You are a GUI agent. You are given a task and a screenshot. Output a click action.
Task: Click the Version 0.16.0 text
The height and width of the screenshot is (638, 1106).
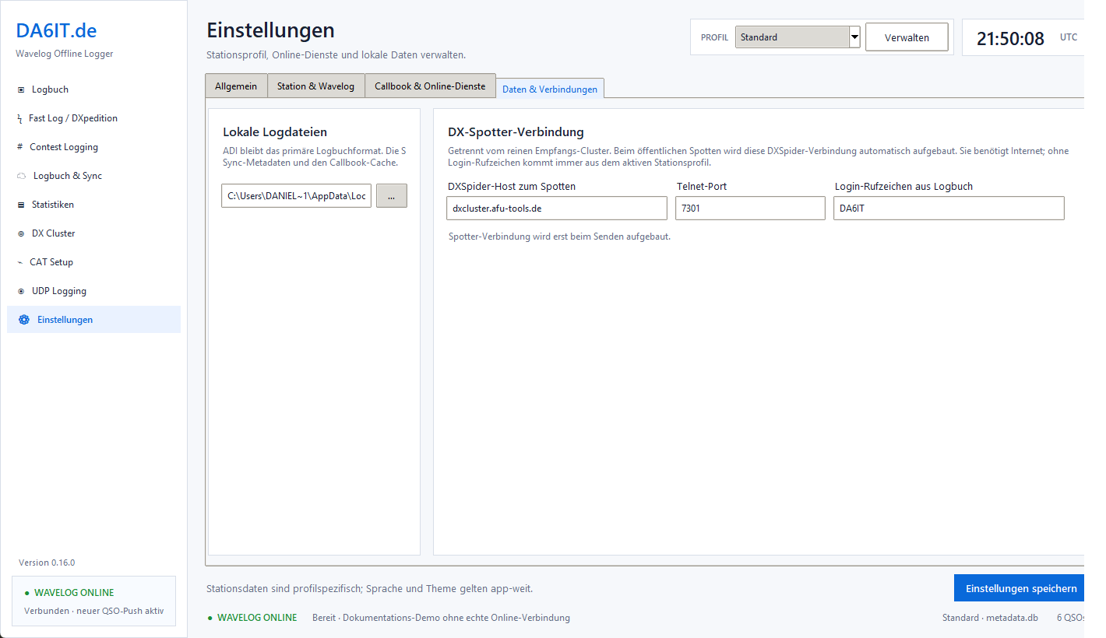coord(47,563)
